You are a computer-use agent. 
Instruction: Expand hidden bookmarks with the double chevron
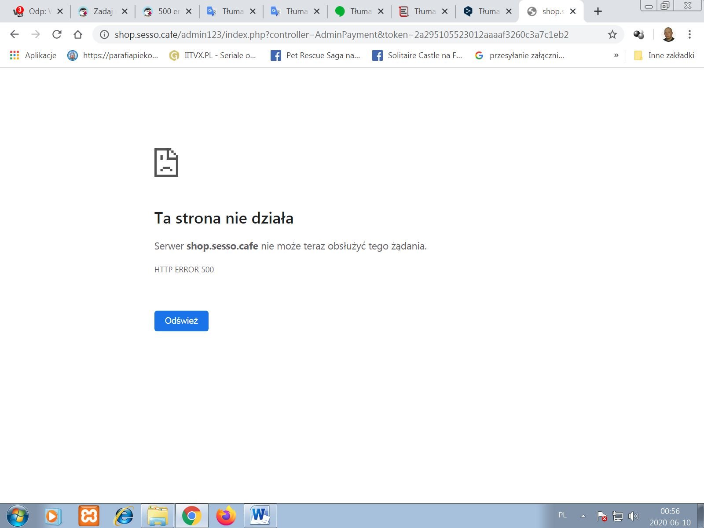[x=616, y=55]
